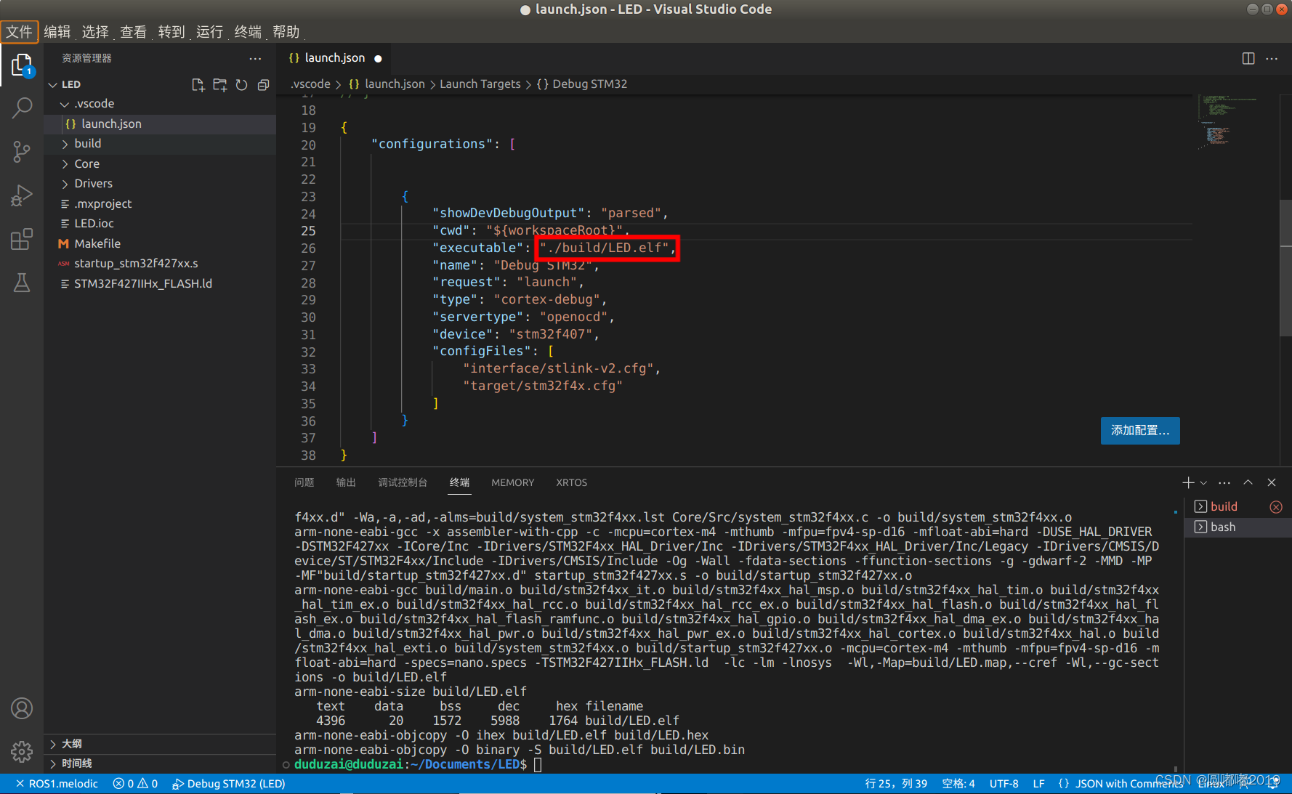The width and height of the screenshot is (1292, 794).
Task: Open terminal launch profile dropdown arrow
Action: [1203, 482]
